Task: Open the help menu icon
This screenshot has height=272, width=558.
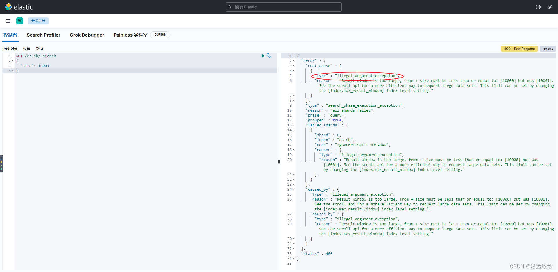Action: (x=538, y=7)
